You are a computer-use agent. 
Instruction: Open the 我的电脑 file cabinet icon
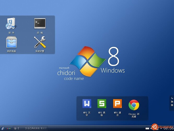[11, 42]
